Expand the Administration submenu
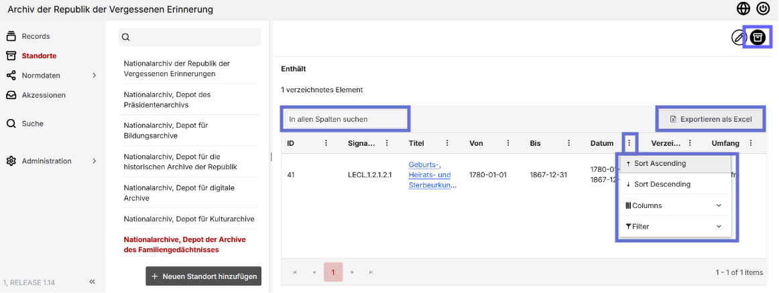Viewport: 779px width, 293px height. tap(95, 161)
